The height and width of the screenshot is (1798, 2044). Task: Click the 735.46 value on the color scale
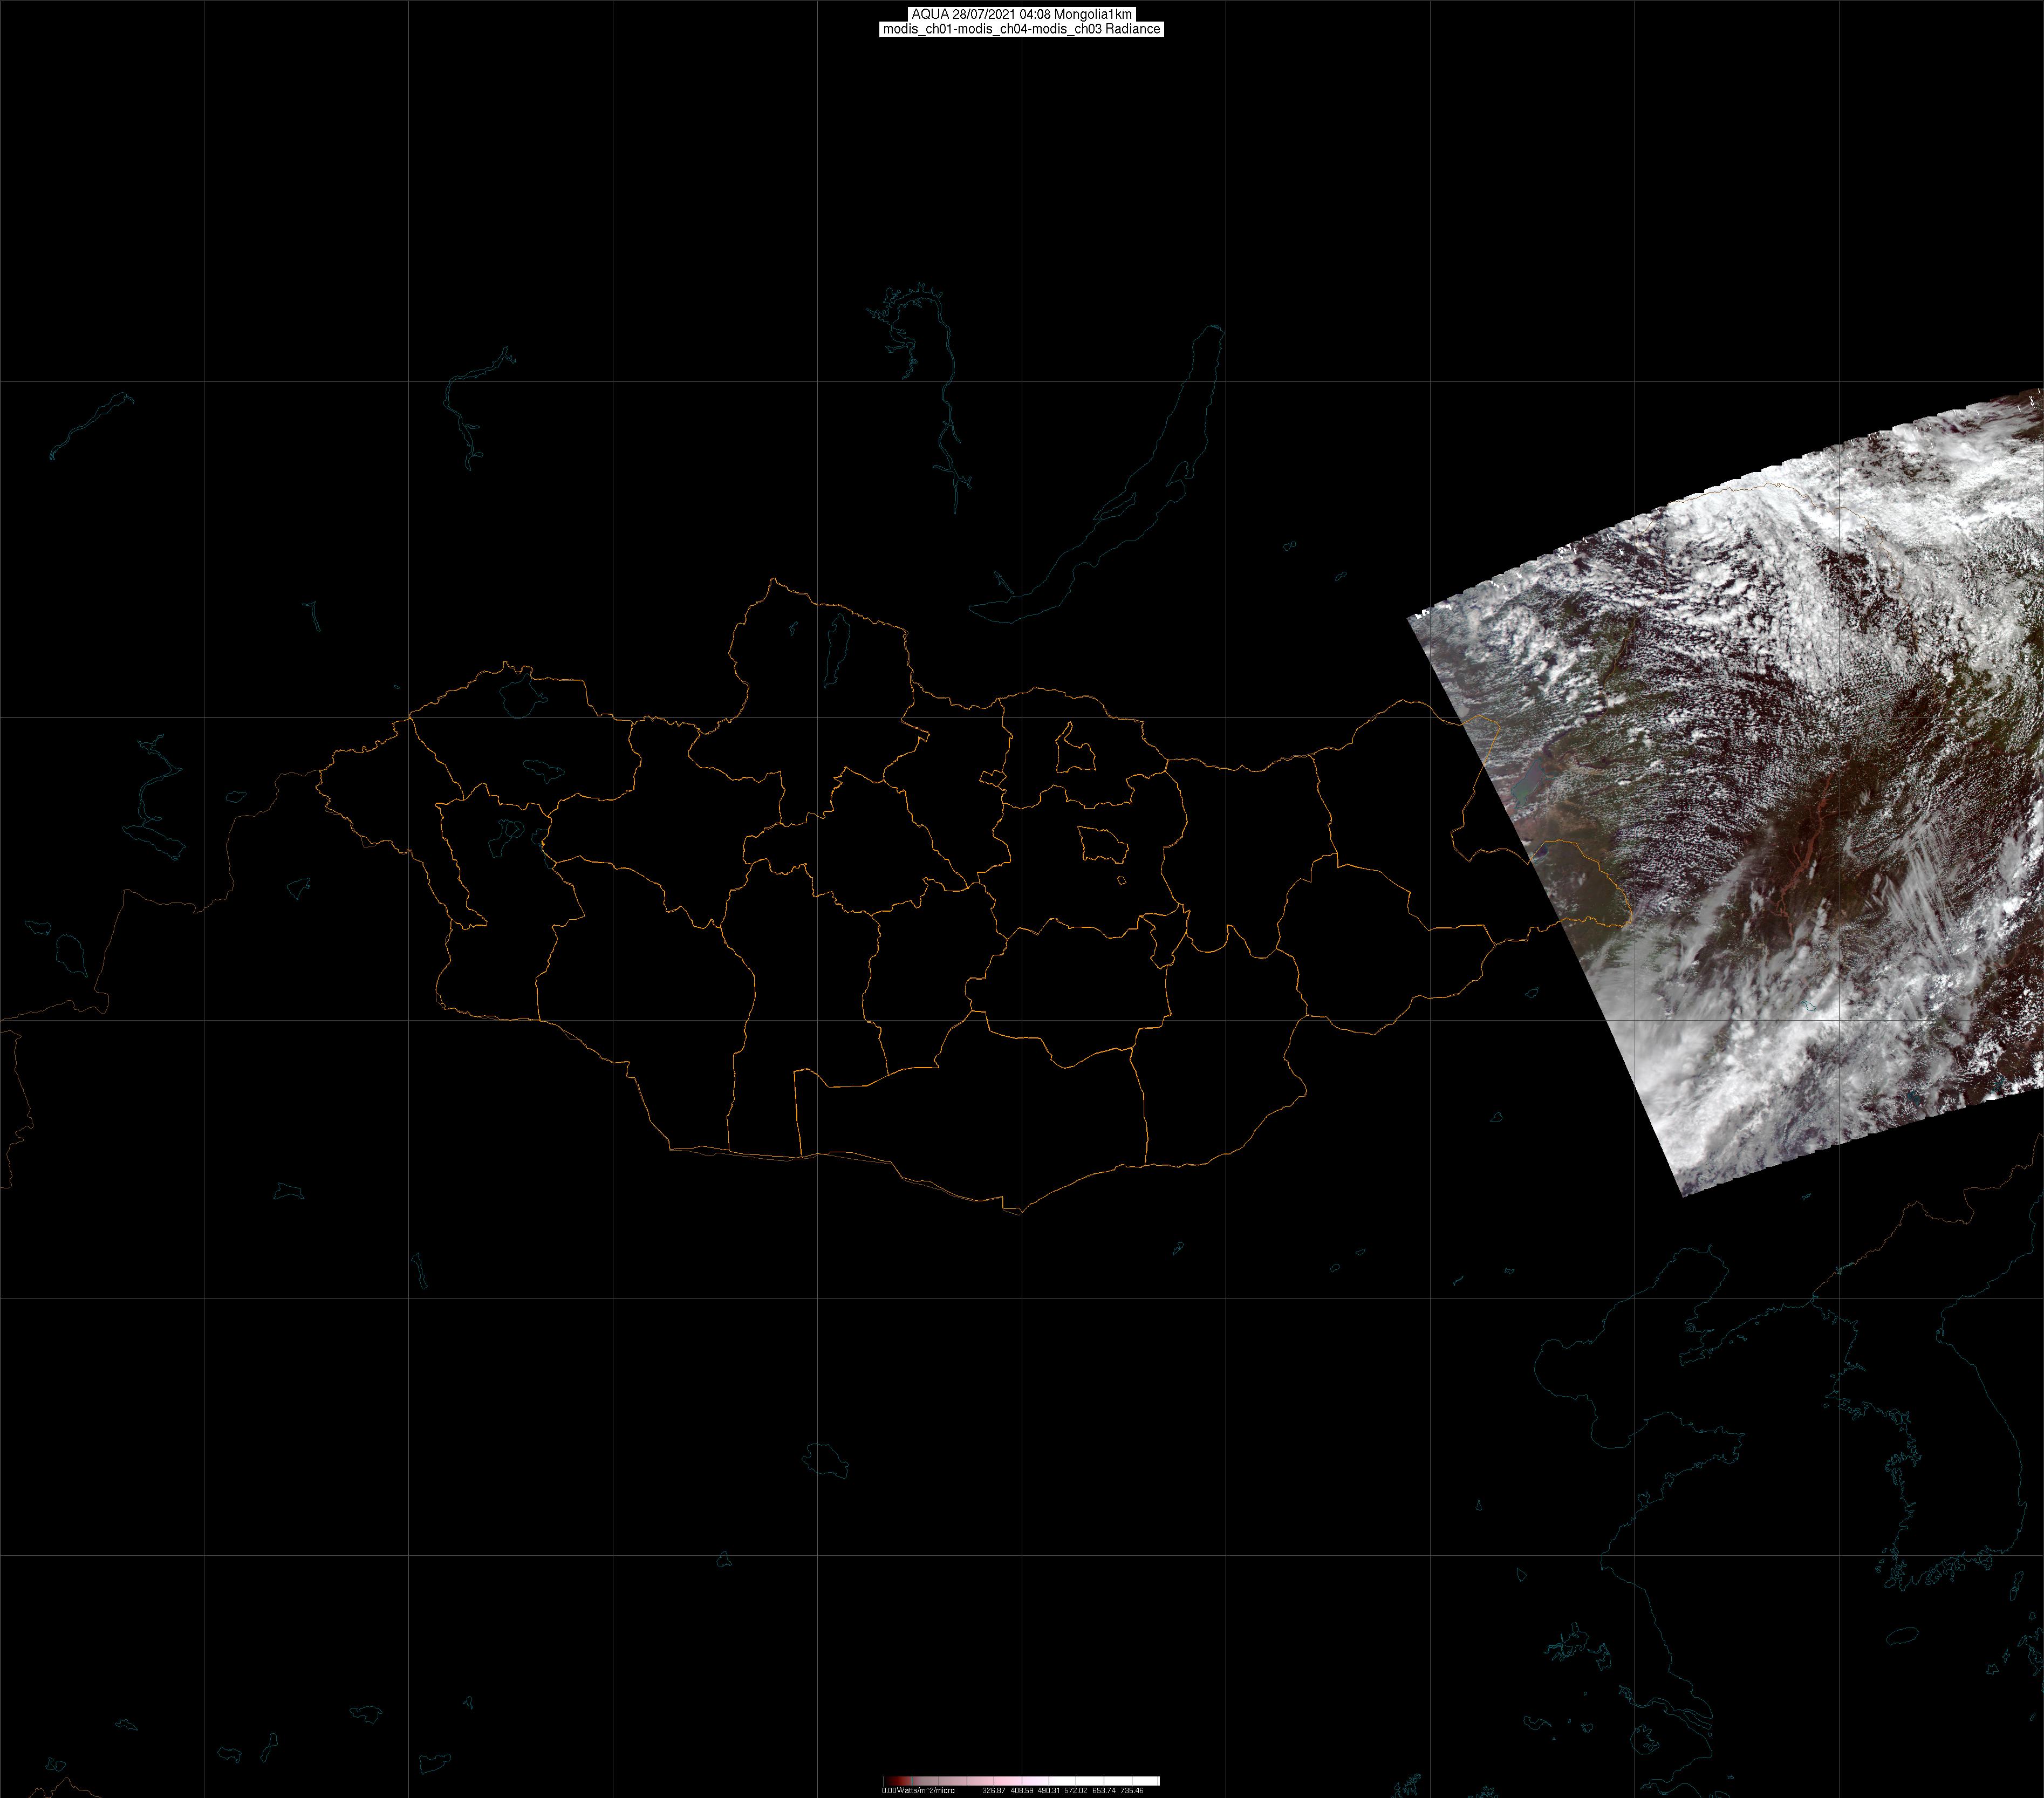click(1131, 1790)
